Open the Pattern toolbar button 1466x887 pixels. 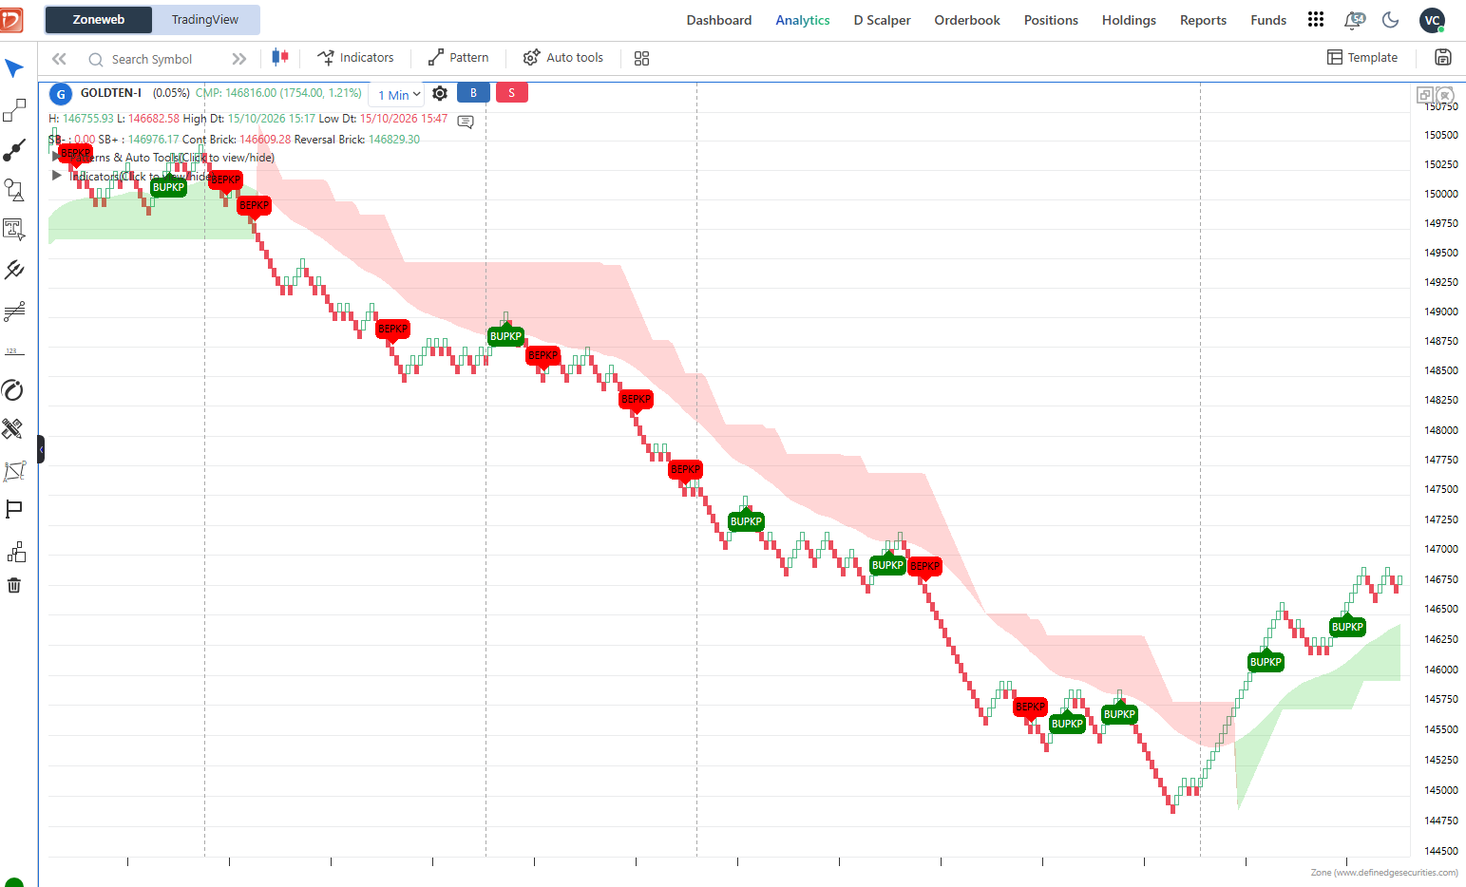pyautogui.click(x=458, y=58)
